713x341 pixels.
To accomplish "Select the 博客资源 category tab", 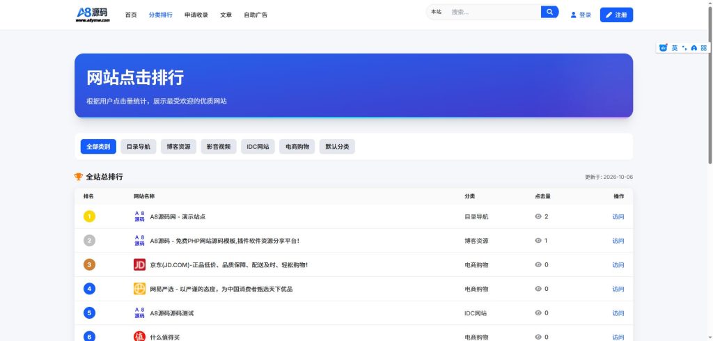I will pos(178,146).
